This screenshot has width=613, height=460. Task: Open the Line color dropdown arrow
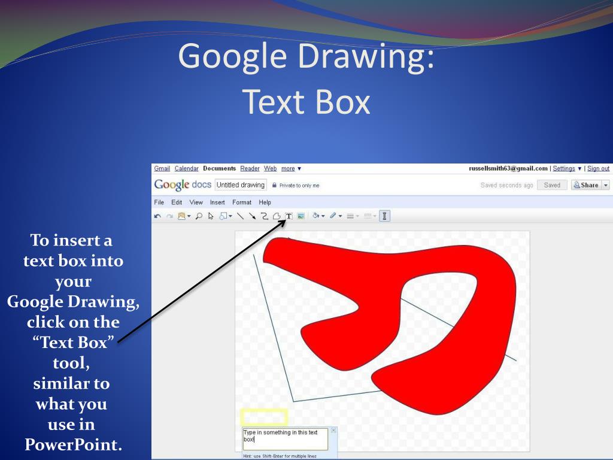340,216
